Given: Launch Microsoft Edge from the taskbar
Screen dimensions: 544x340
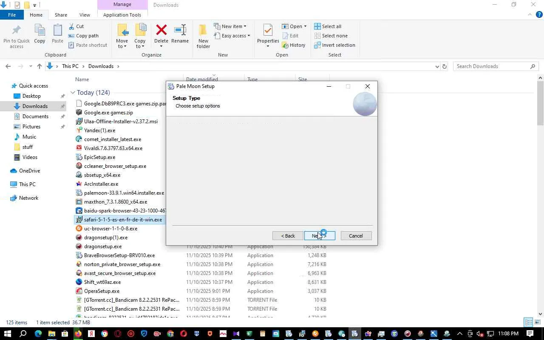Looking at the screenshot, I should tap(38, 334).
